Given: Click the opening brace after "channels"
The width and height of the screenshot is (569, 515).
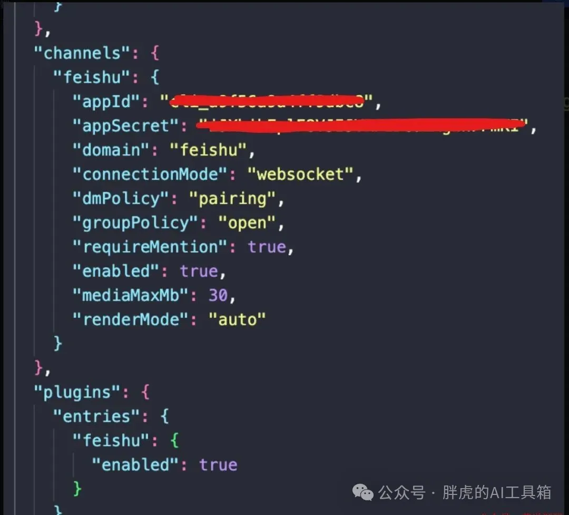Looking at the screenshot, I should (155, 53).
